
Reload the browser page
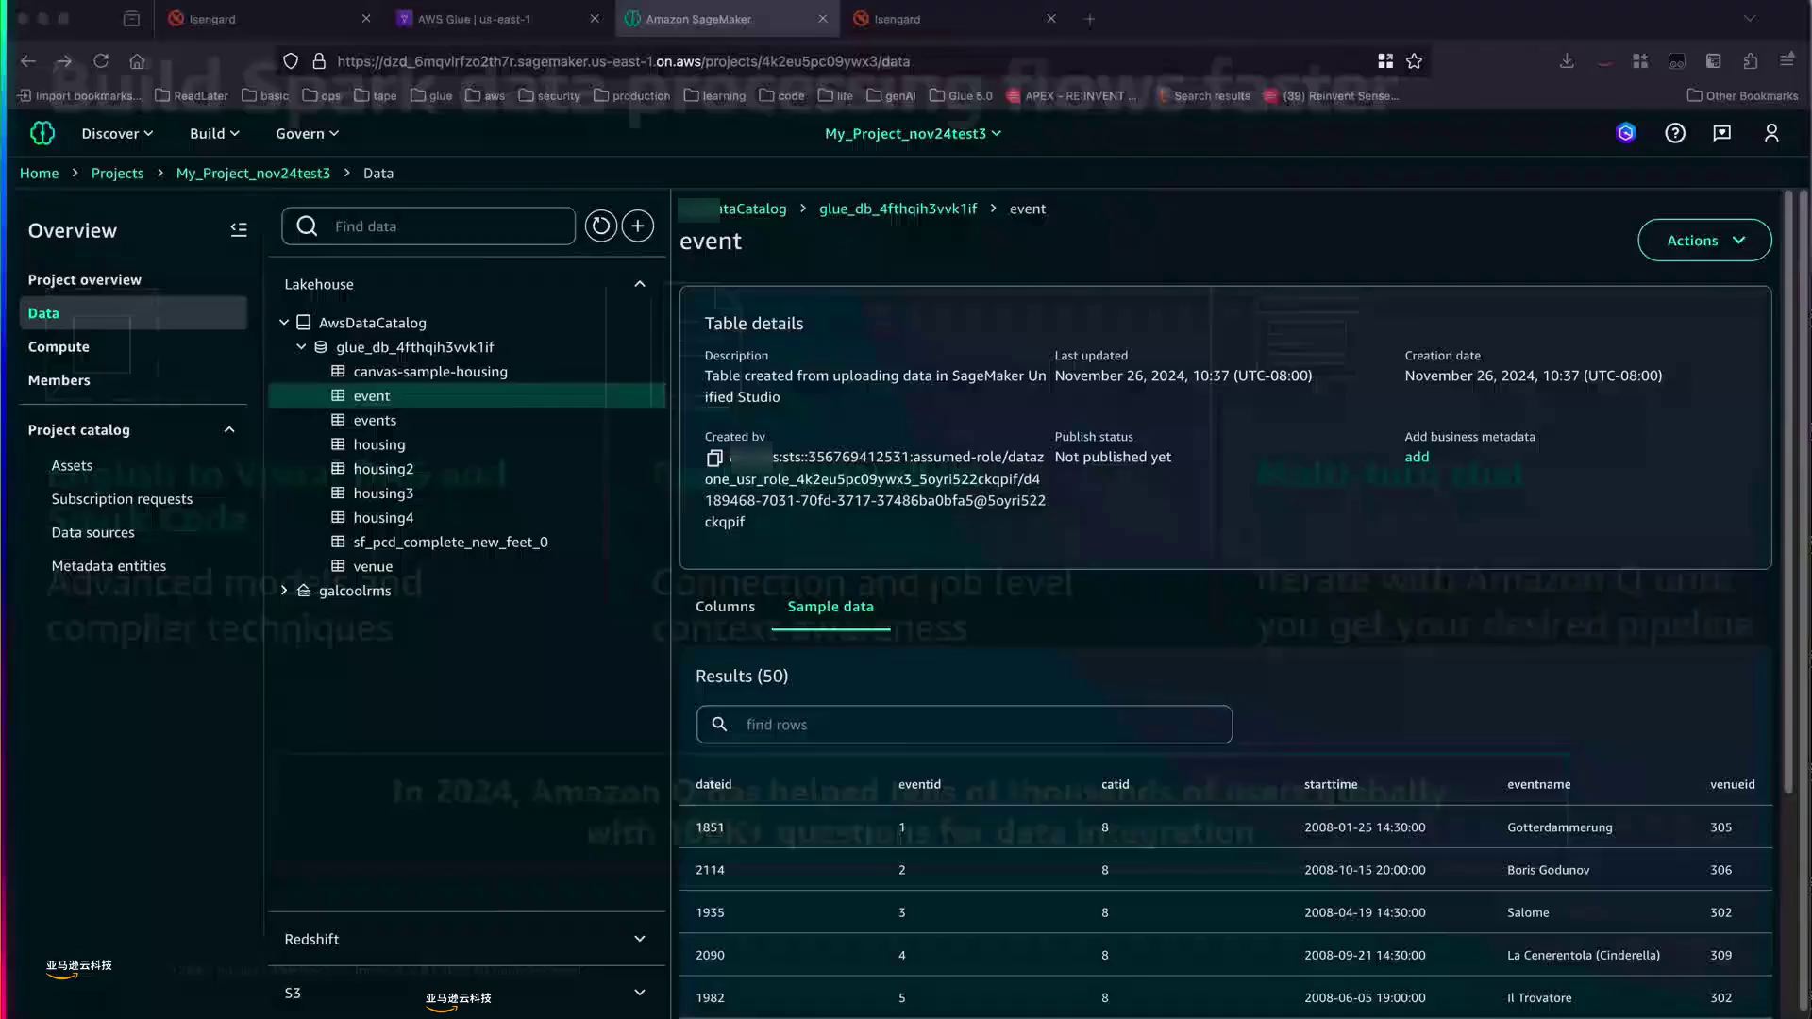pos(101,60)
